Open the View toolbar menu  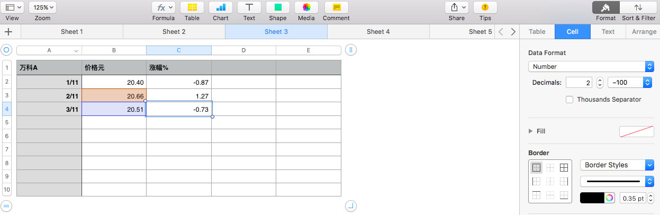tap(12, 7)
